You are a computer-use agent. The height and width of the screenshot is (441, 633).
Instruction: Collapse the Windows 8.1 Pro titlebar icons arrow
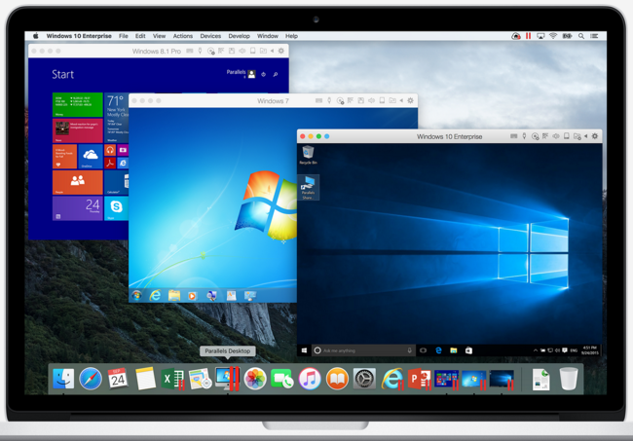click(x=272, y=51)
